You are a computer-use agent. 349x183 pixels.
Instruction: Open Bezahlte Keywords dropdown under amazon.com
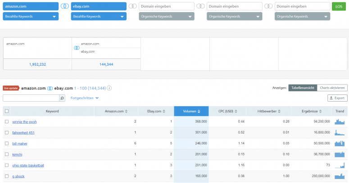[31, 16]
